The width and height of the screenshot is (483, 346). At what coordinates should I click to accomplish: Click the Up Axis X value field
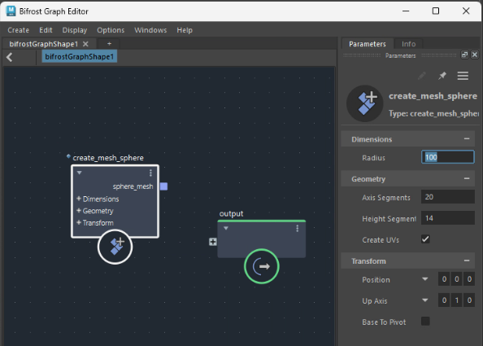pos(444,300)
